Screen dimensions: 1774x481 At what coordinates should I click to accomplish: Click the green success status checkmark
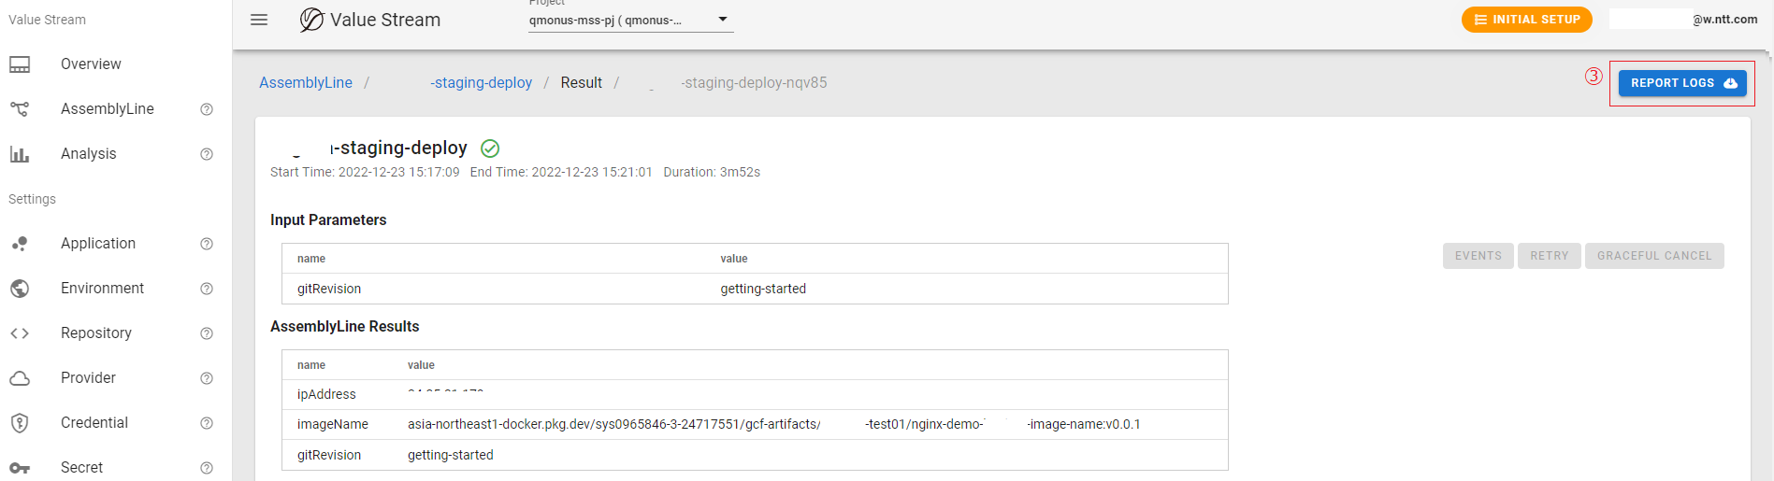pos(490,149)
